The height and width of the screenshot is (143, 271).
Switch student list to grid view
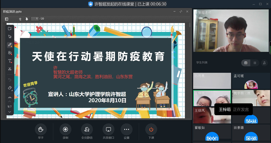tap(246, 63)
